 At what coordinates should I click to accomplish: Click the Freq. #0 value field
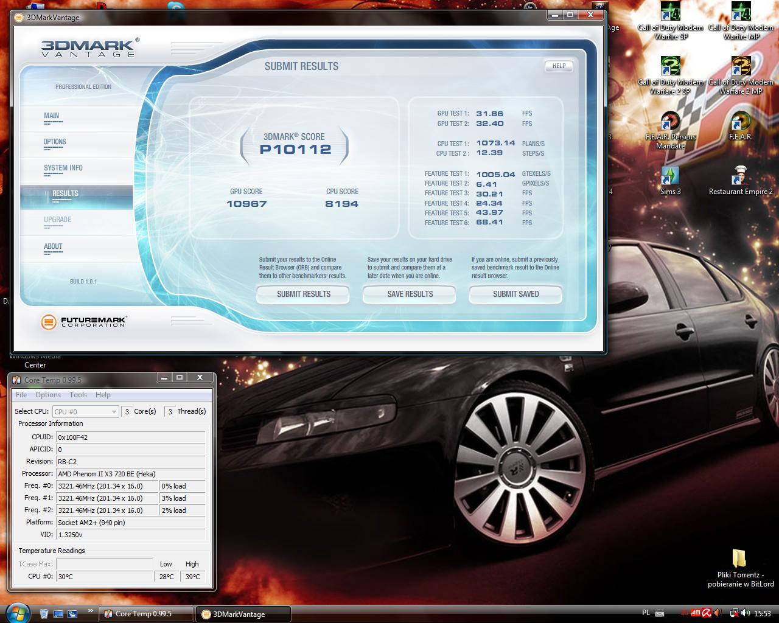[x=107, y=486]
